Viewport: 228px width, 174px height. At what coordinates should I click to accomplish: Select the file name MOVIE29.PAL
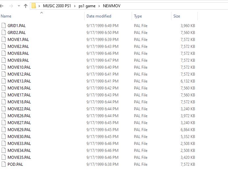click(19, 130)
